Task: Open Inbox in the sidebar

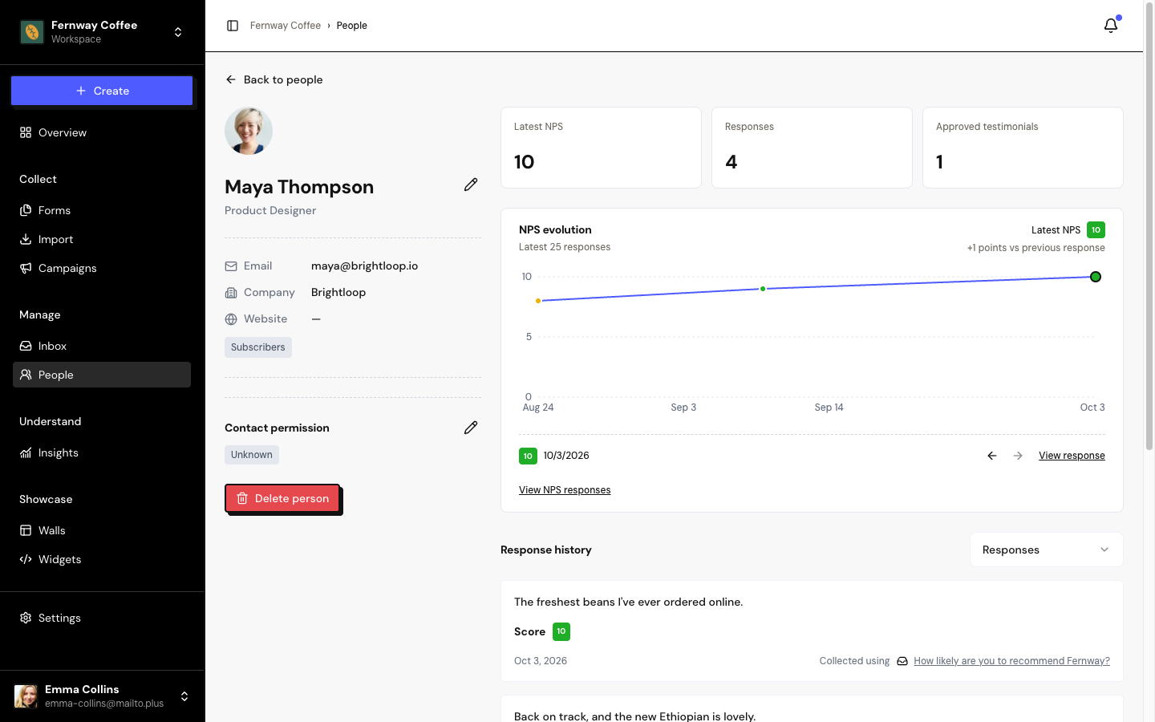Action: (102, 346)
